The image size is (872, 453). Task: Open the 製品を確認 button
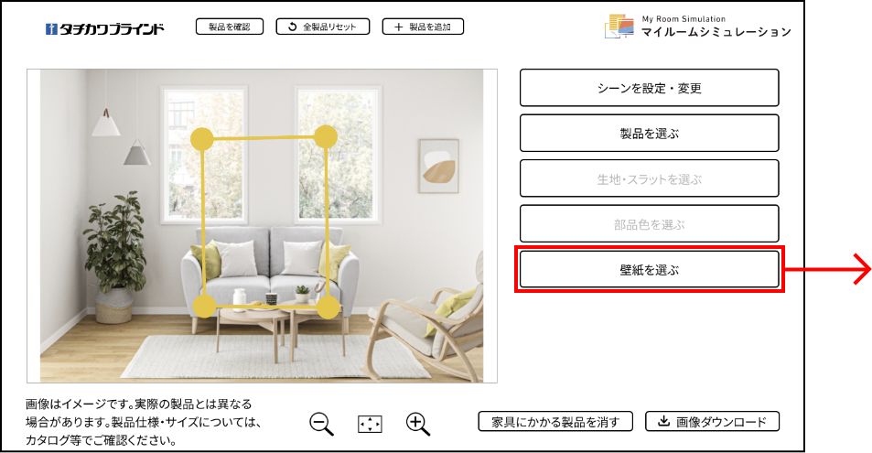(229, 27)
